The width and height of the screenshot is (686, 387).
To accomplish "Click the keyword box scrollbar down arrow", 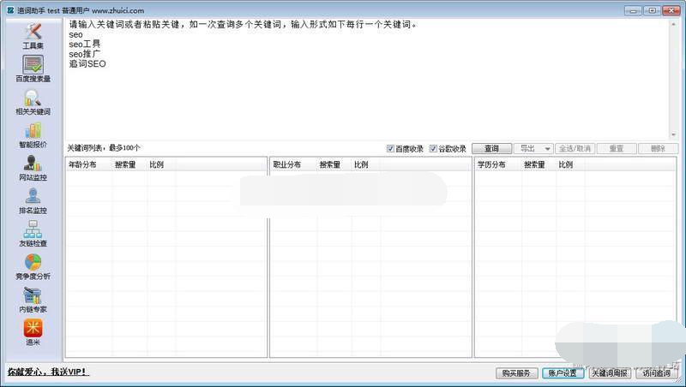I will tap(673, 134).
